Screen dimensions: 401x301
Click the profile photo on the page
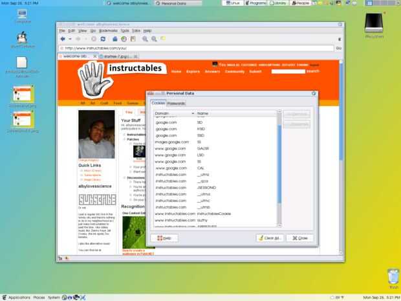tap(96, 135)
